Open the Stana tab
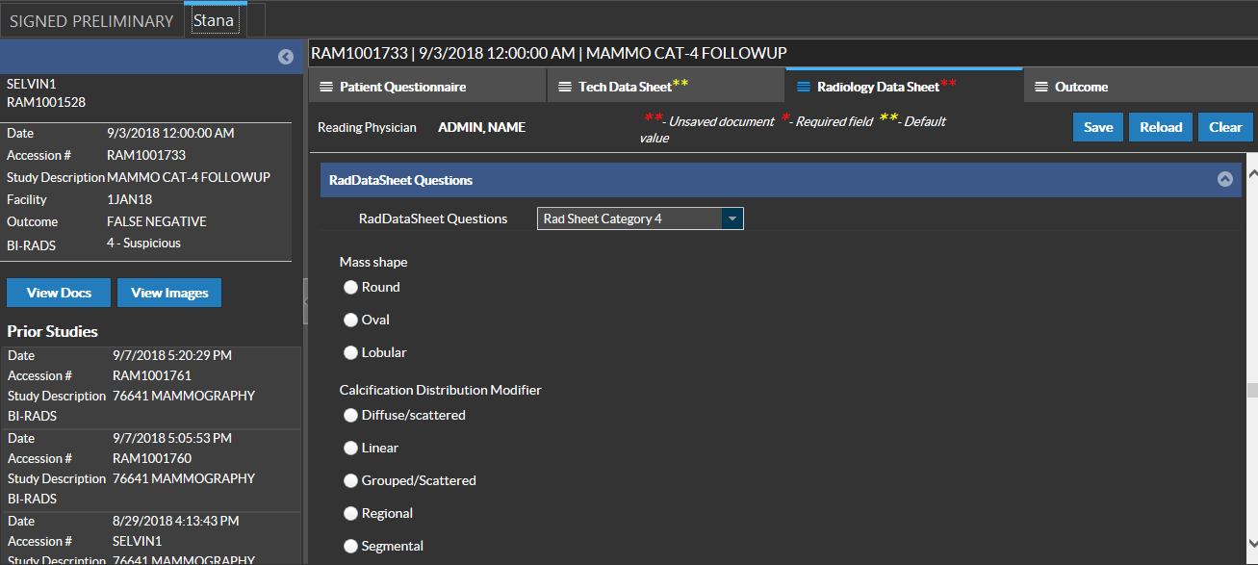 point(214,20)
